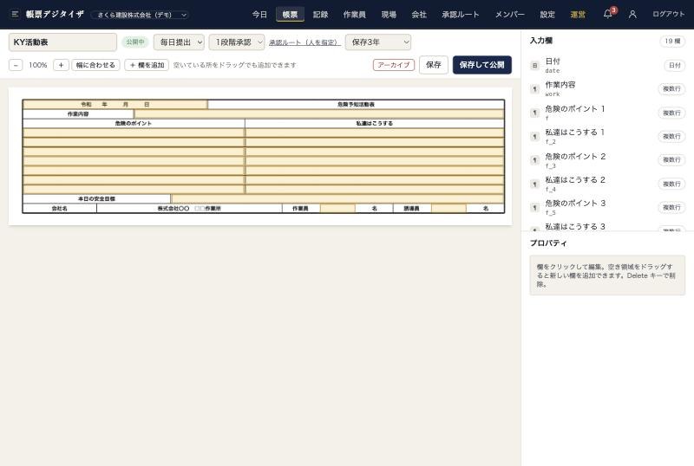Click the 帳票デジタイザ app title
Screen dimensions: 694x466
[55, 14]
